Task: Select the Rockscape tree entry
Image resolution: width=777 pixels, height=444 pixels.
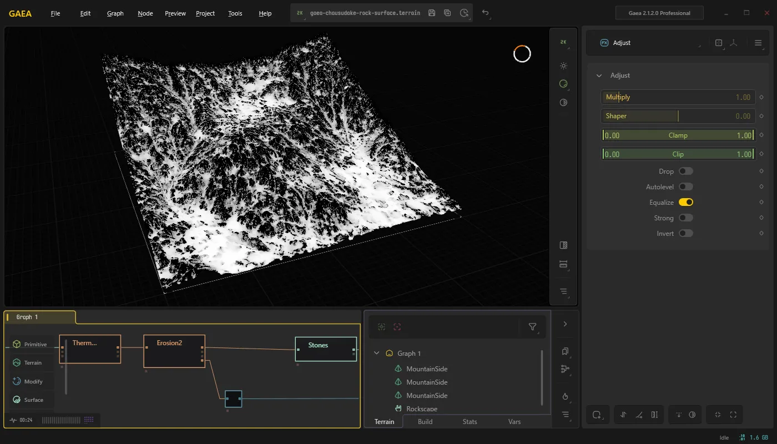Action: pos(422,409)
